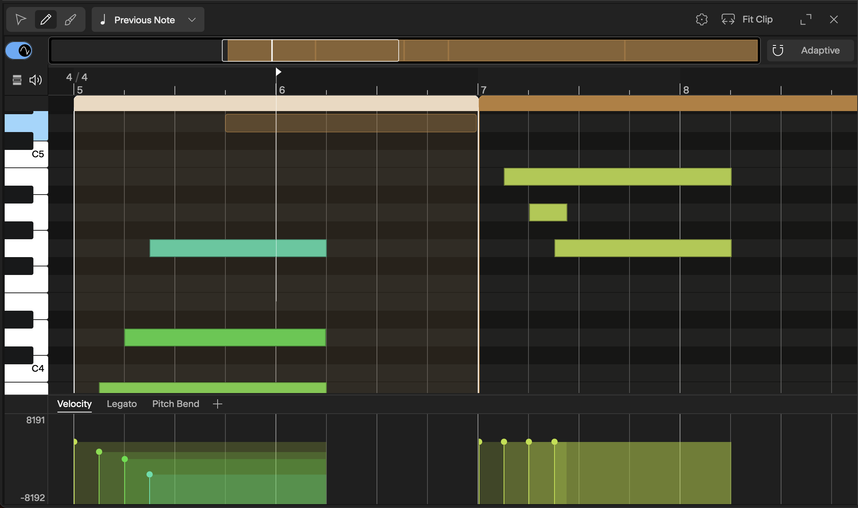The height and width of the screenshot is (508, 858).
Task: Click the playhead marker triangle
Action: (x=278, y=72)
